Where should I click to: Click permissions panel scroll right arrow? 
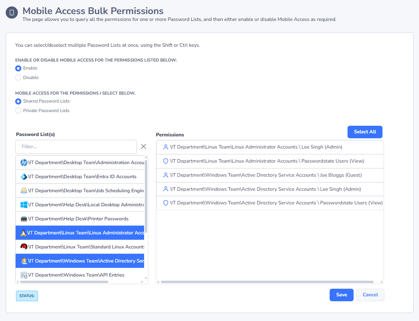pos(382,282)
